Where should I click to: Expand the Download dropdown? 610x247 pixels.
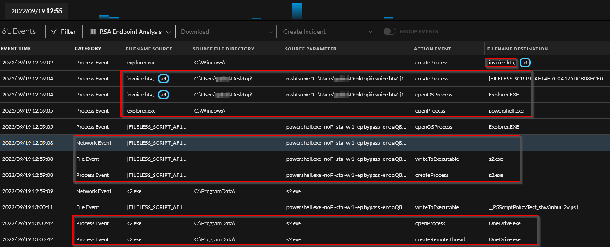click(270, 32)
